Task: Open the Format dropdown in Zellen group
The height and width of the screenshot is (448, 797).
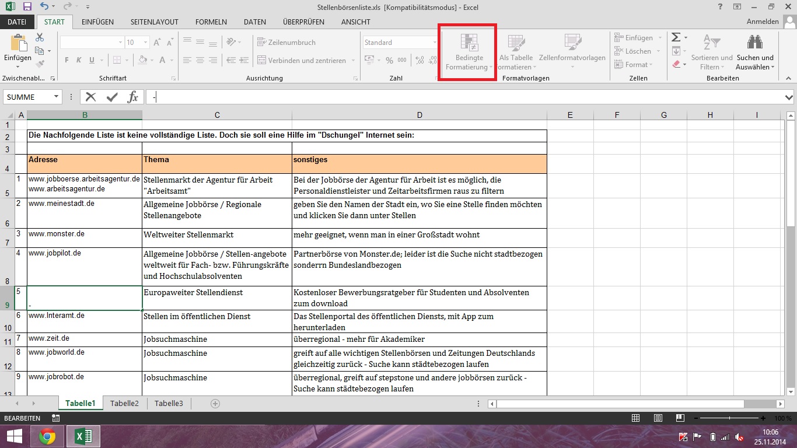Action: pos(632,64)
